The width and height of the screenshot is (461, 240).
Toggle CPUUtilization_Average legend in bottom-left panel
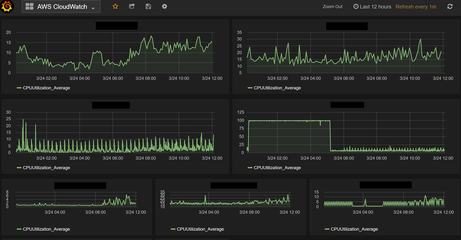coord(46,229)
